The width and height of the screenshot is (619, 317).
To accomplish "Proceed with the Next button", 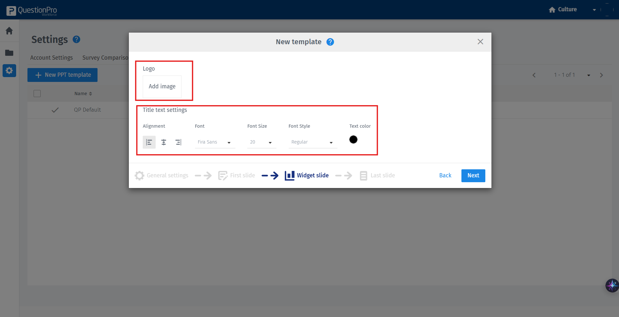I will [473, 175].
